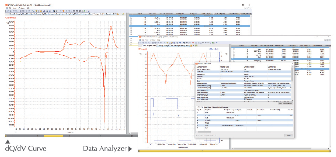Click the horizontal scrollbar thumb under the step table
This screenshot has height=157, width=336.
point(205,132)
